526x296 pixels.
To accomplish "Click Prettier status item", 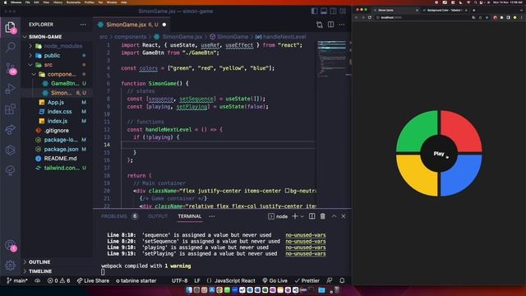I will (x=307, y=280).
